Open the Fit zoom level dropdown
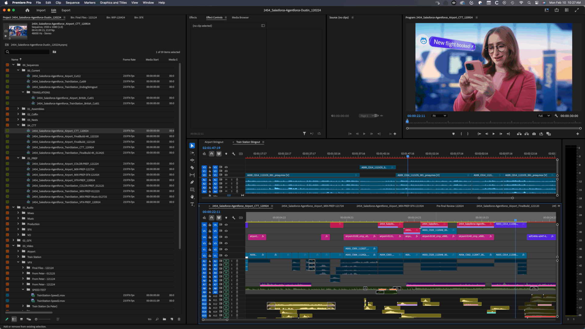 tap(439, 116)
